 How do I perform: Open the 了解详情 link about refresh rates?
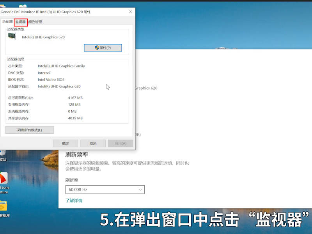(74, 200)
